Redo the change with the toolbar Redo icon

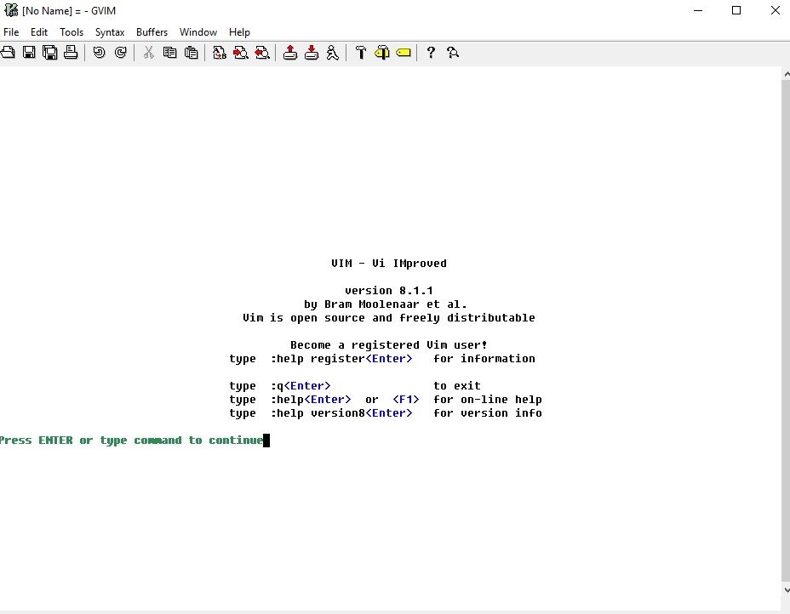(x=120, y=53)
